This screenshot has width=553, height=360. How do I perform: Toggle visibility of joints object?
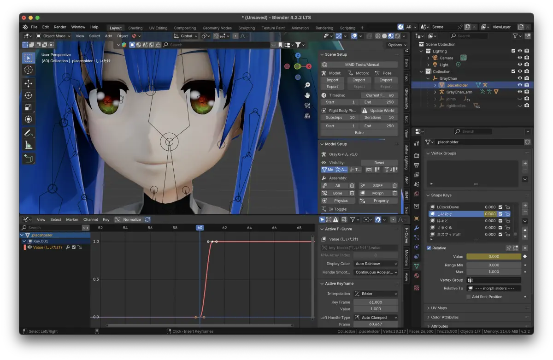pyautogui.click(x=520, y=99)
